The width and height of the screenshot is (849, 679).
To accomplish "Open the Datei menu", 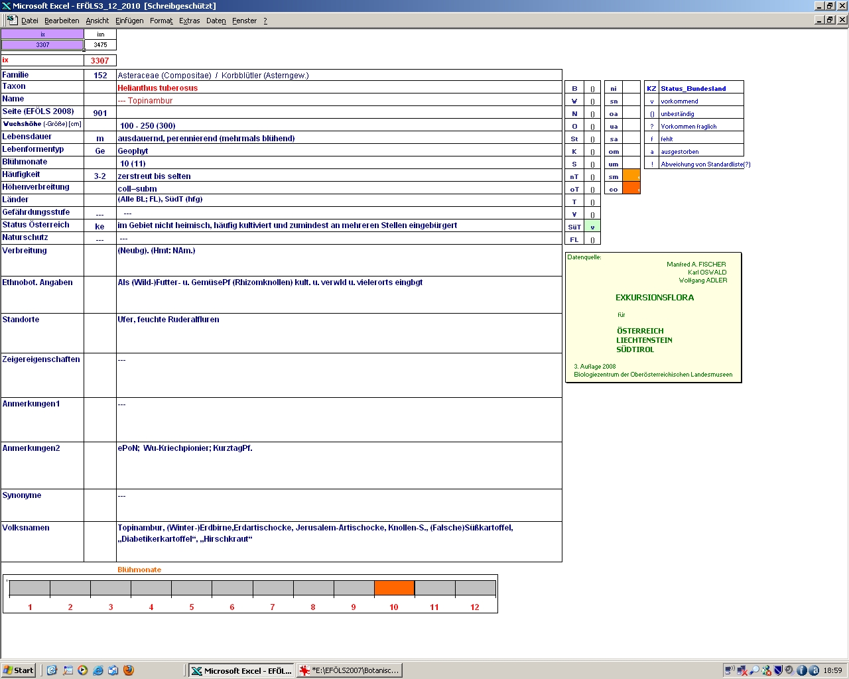I will click(x=29, y=21).
